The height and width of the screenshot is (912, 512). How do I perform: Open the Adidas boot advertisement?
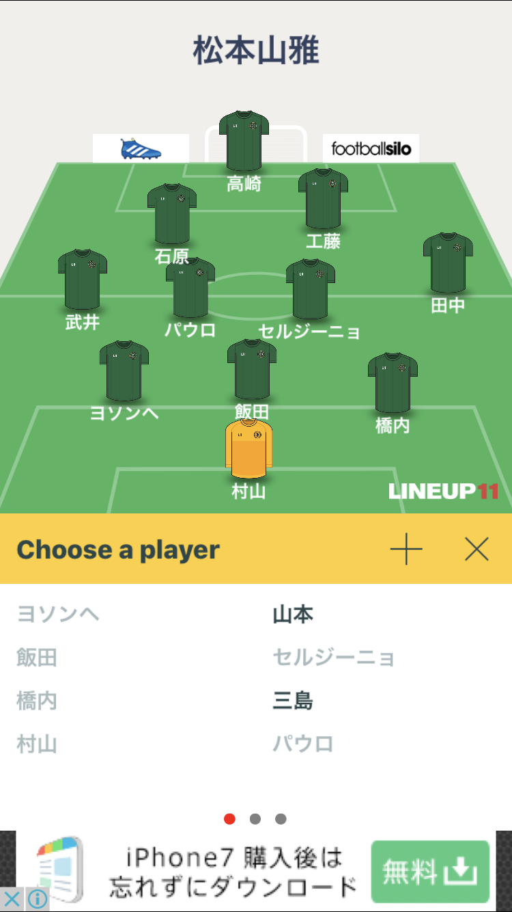click(141, 148)
